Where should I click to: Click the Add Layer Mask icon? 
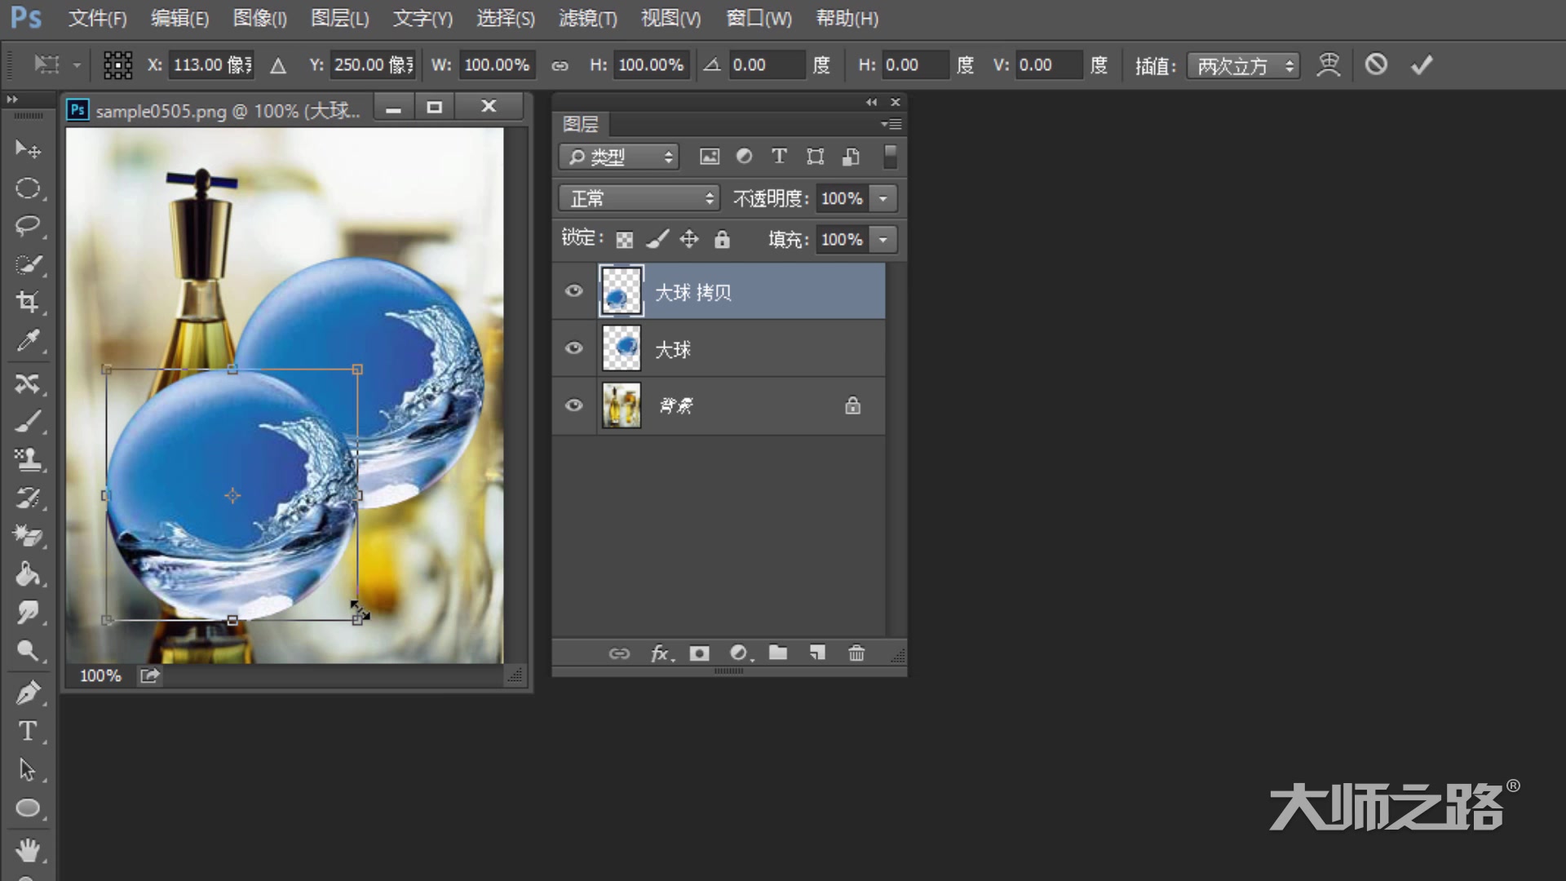(698, 653)
